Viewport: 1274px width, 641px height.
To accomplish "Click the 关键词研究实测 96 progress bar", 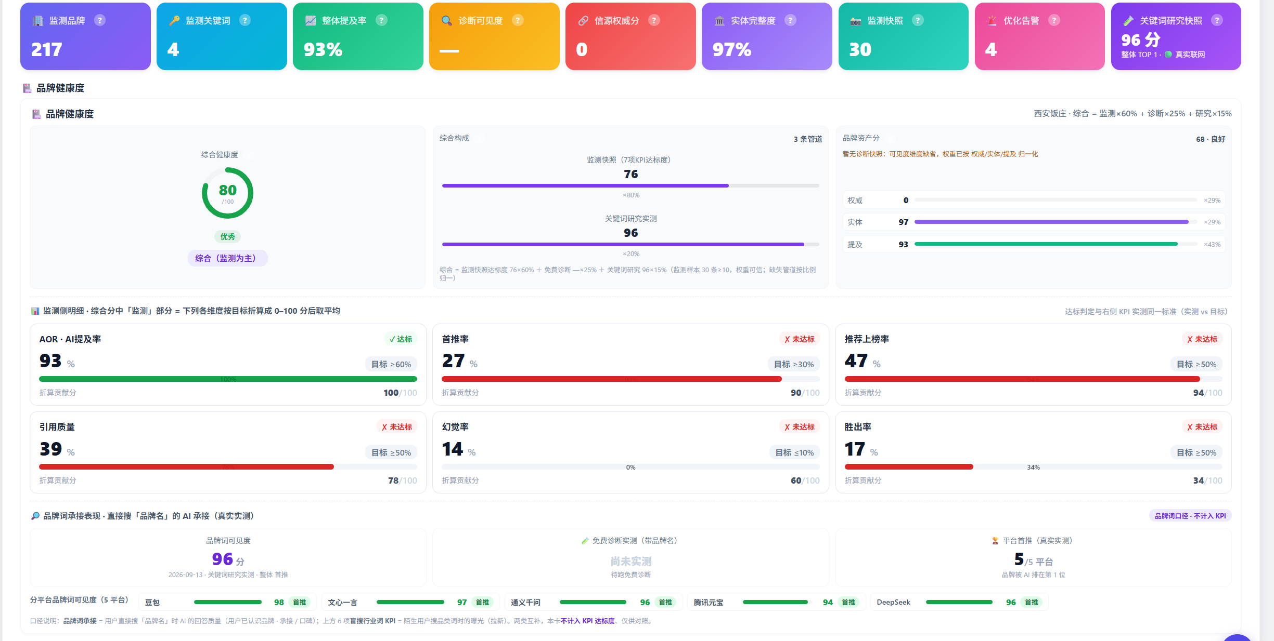I will (630, 244).
